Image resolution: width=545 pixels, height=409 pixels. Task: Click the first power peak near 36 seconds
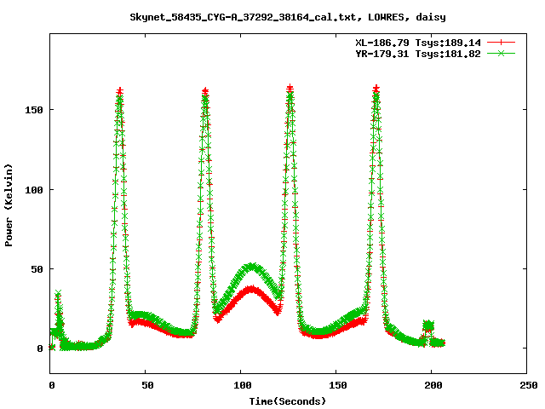(x=120, y=92)
